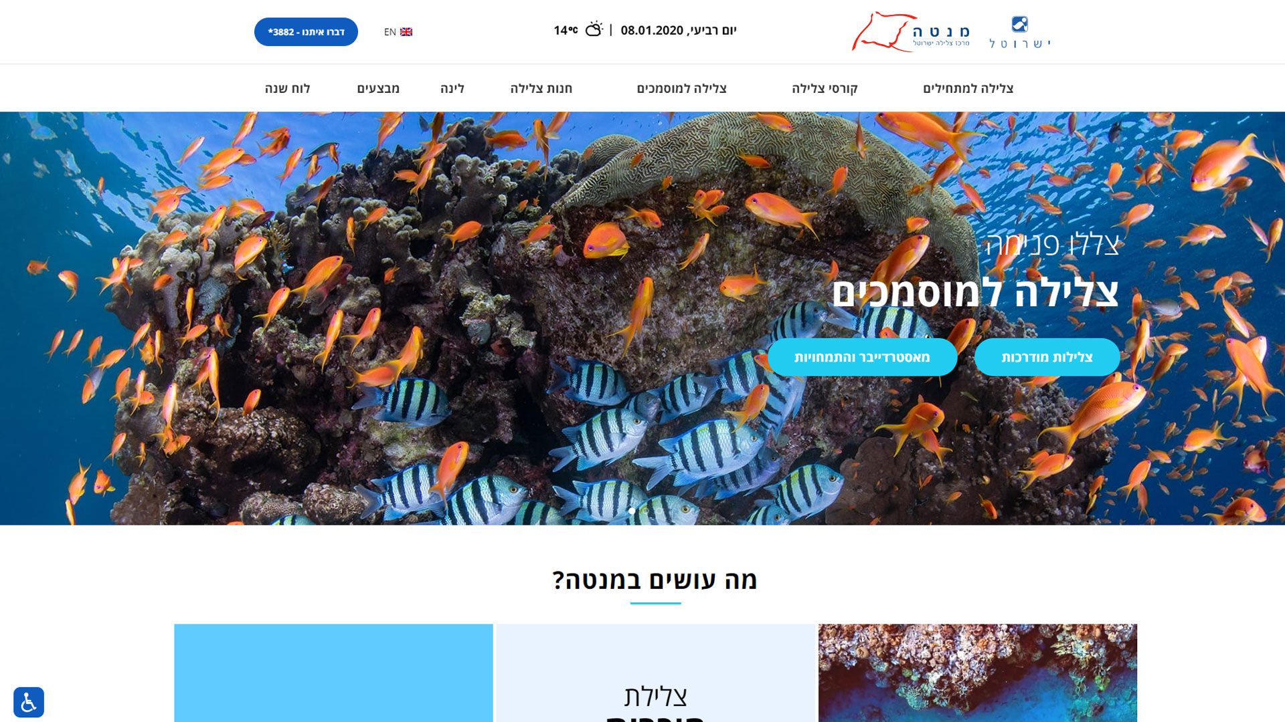
Task: Open the צלילה למתחילים menu item
Action: [x=968, y=88]
